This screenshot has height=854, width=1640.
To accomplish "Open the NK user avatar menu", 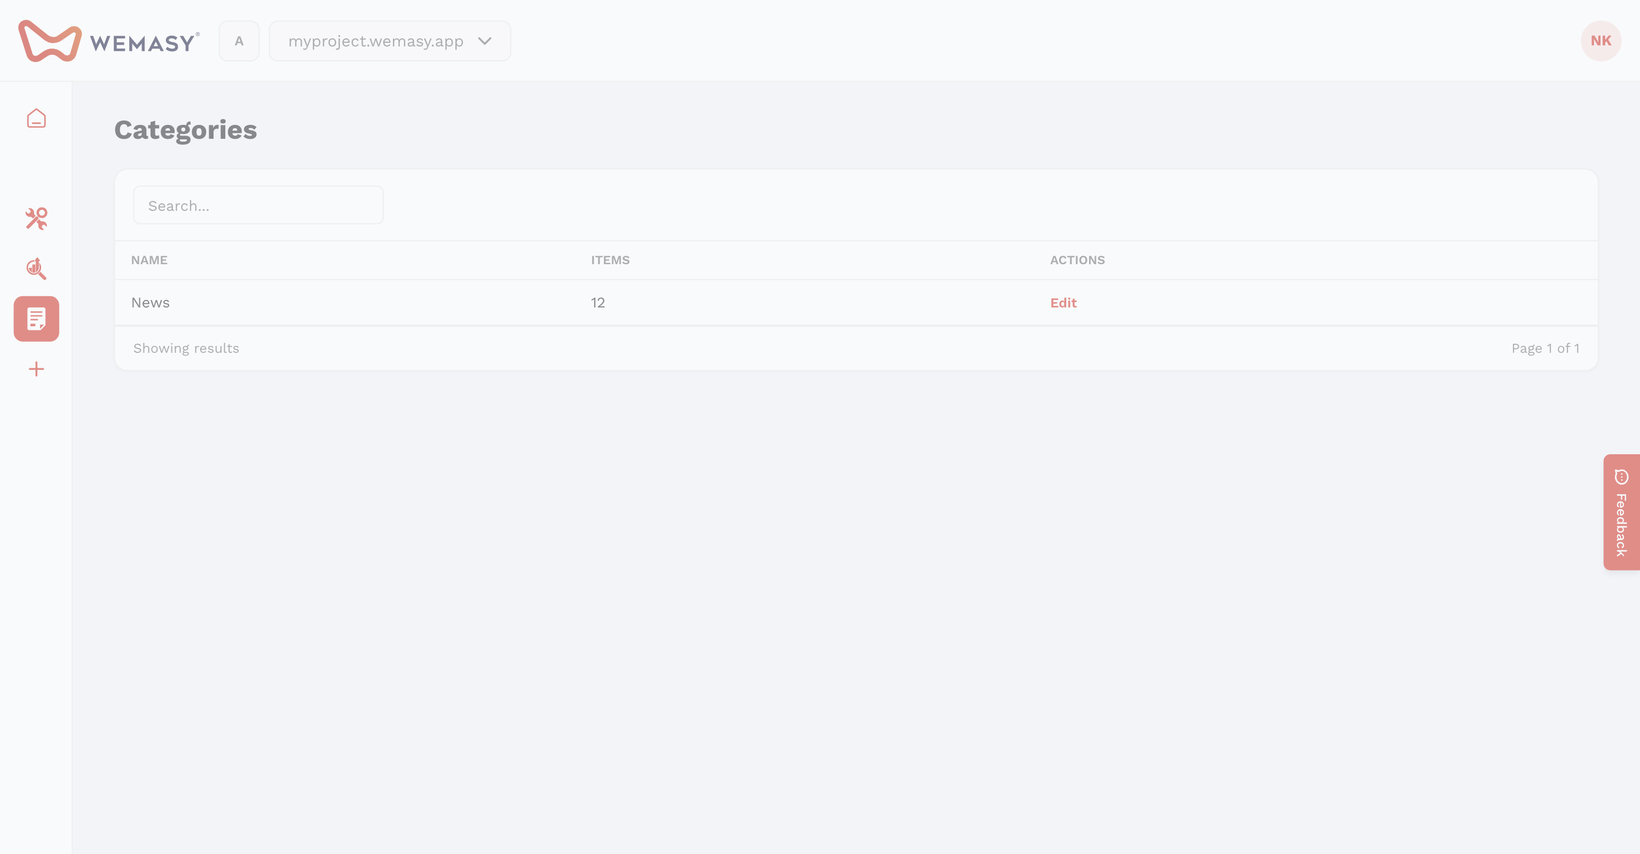I will tap(1600, 41).
